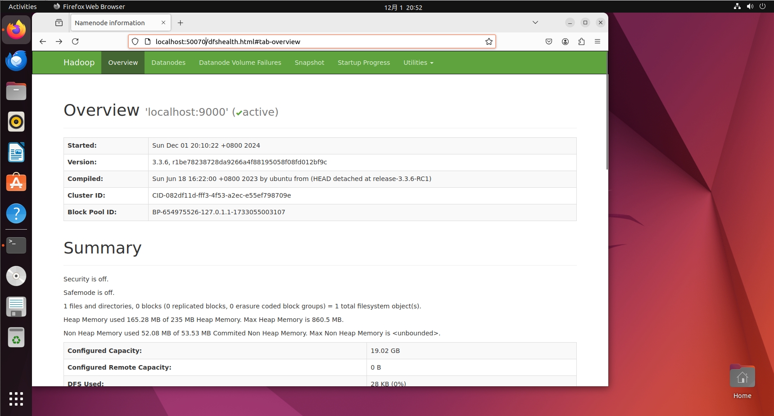Switch to the Datanodes tab
This screenshot has width=774, height=416.
tap(168, 63)
